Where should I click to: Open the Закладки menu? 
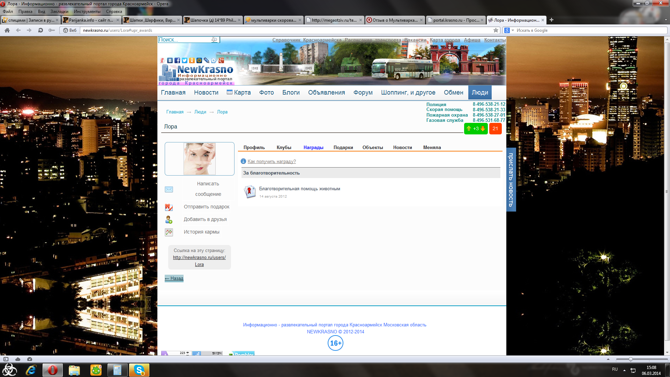pyautogui.click(x=59, y=12)
